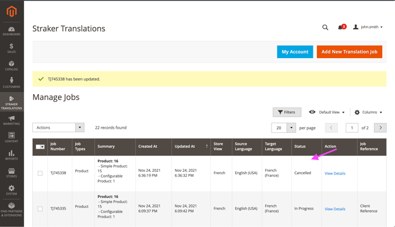Open the Marketing sidebar menu
395x227 pixels.
(11, 120)
